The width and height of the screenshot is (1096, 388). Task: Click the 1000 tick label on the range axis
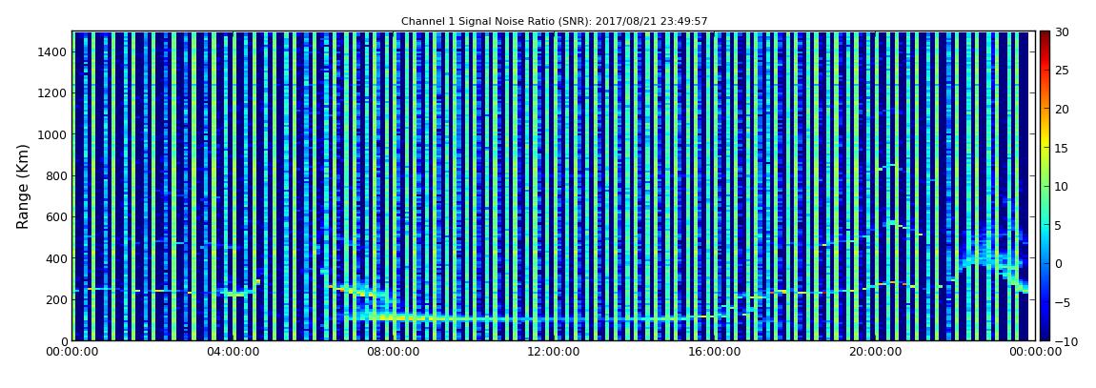click(x=52, y=134)
